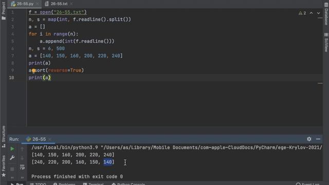Click line number 10 in gutter

[11, 78]
